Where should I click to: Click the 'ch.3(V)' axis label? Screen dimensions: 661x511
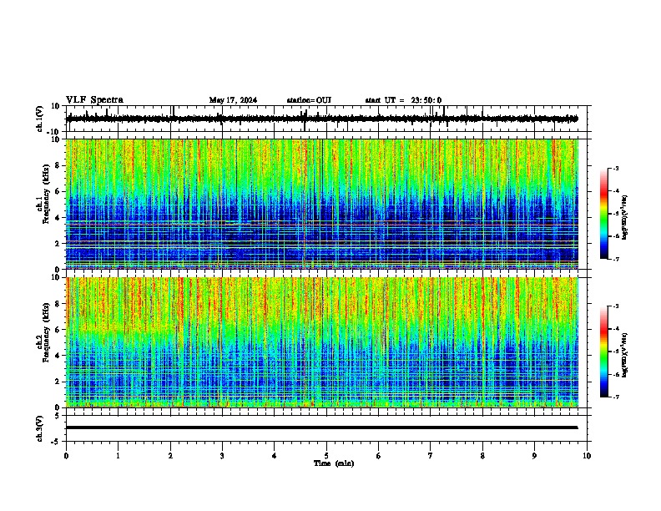[x=40, y=428]
